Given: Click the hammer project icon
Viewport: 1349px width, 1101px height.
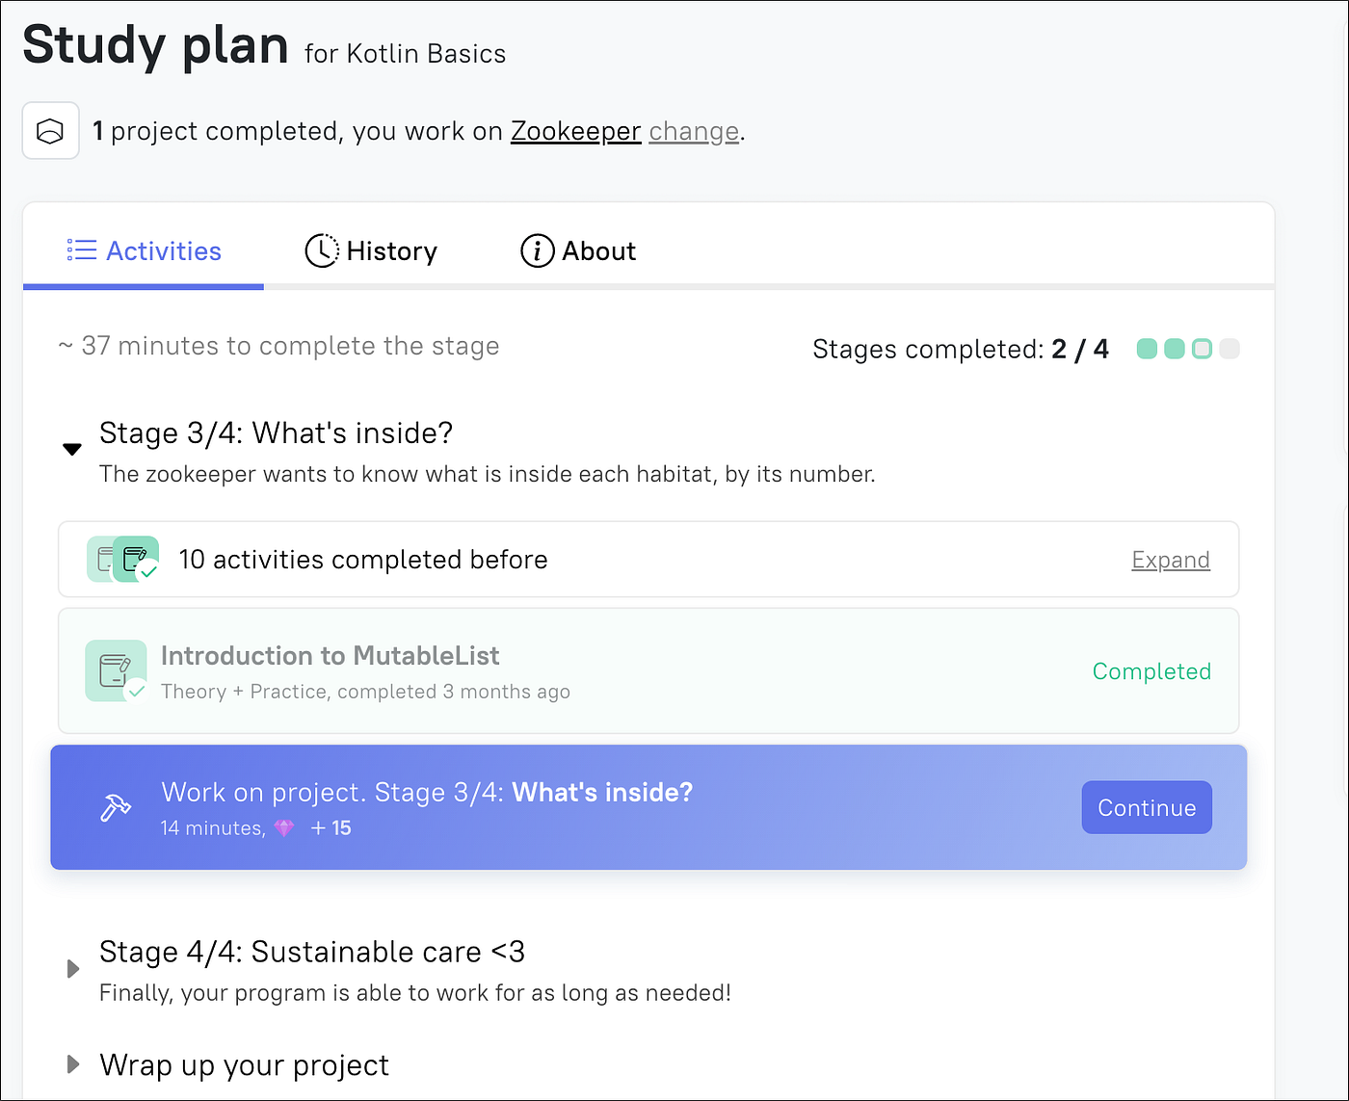Looking at the screenshot, I should tap(116, 807).
